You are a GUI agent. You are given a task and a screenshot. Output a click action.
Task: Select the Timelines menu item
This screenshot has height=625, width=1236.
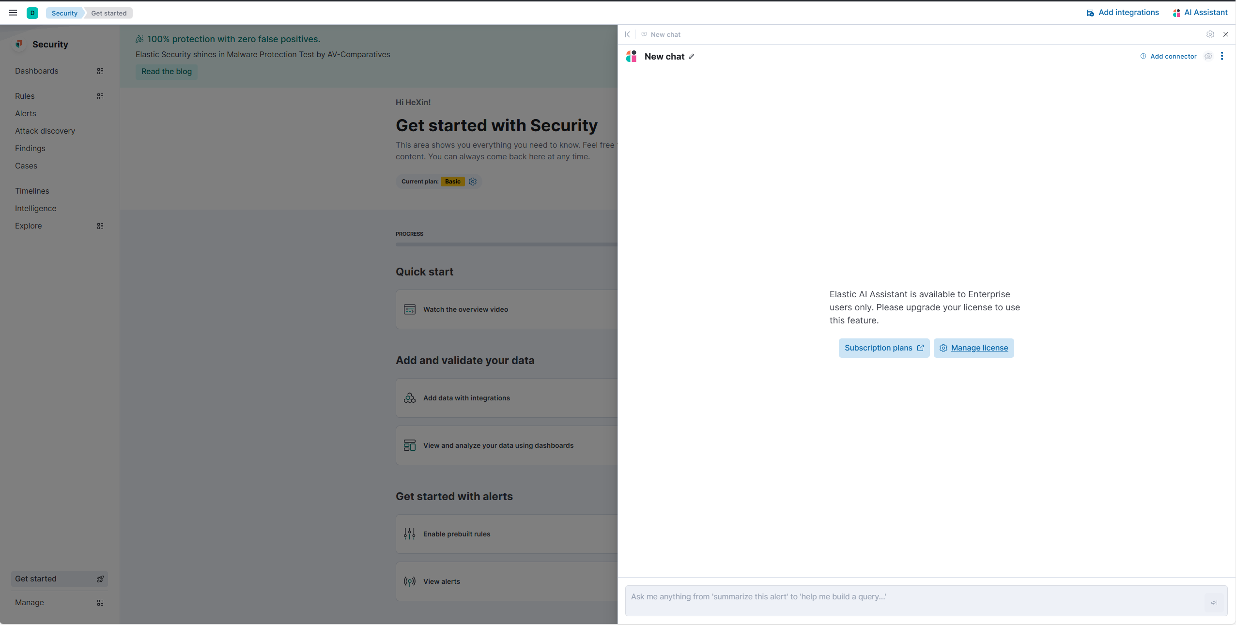click(32, 191)
